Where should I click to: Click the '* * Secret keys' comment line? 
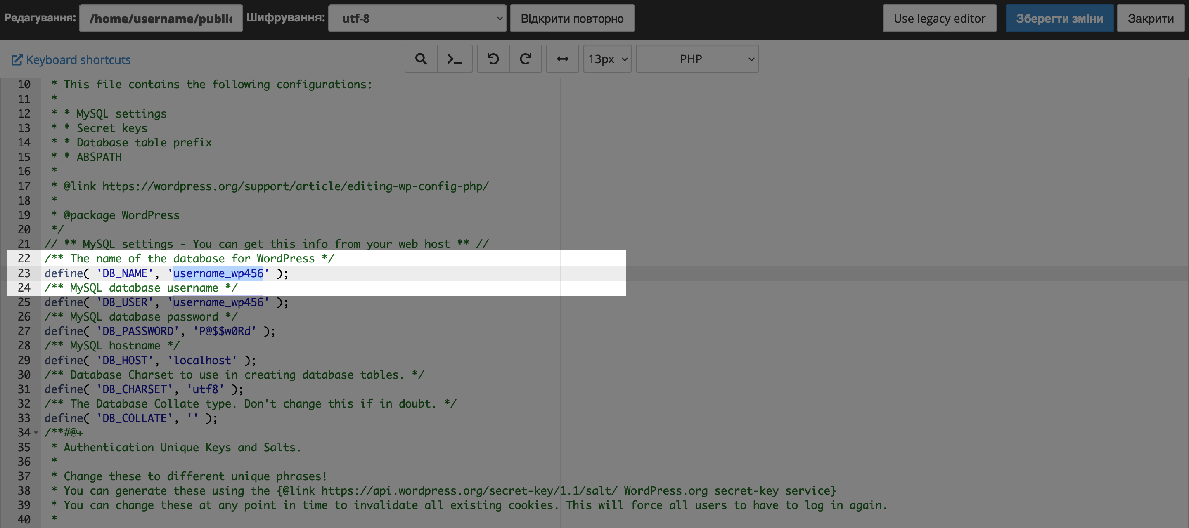99,128
